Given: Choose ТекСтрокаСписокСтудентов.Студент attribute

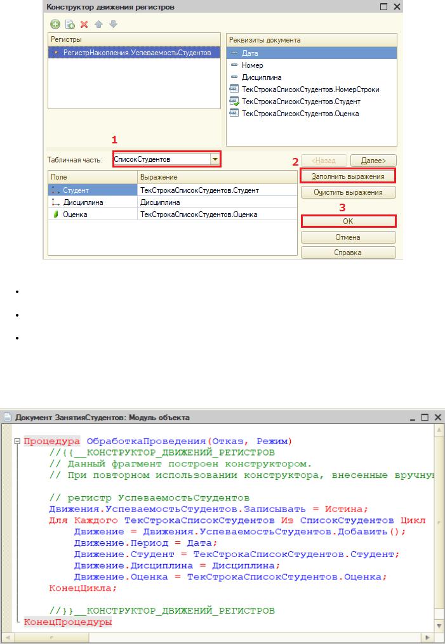Looking at the screenshot, I should 300,102.
